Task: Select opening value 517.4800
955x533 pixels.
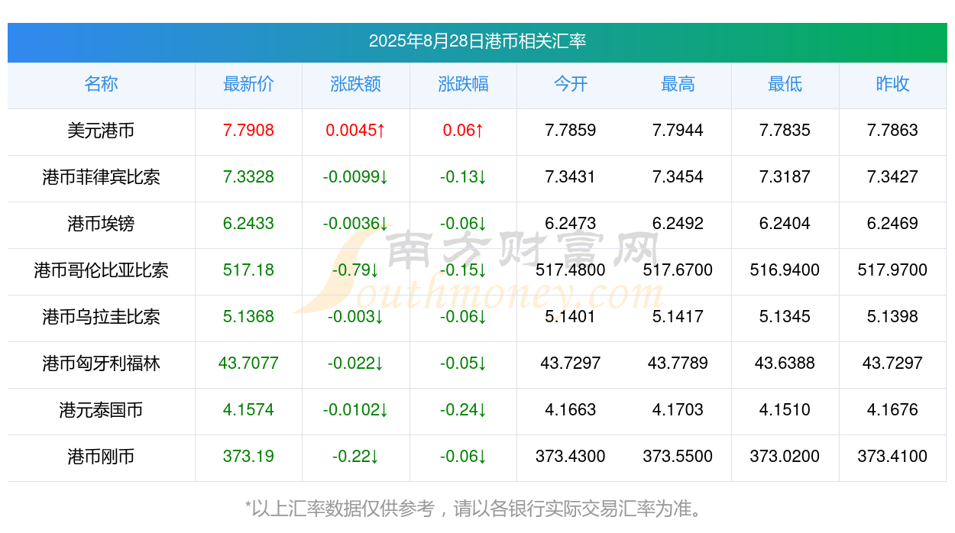Action: [571, 270]
